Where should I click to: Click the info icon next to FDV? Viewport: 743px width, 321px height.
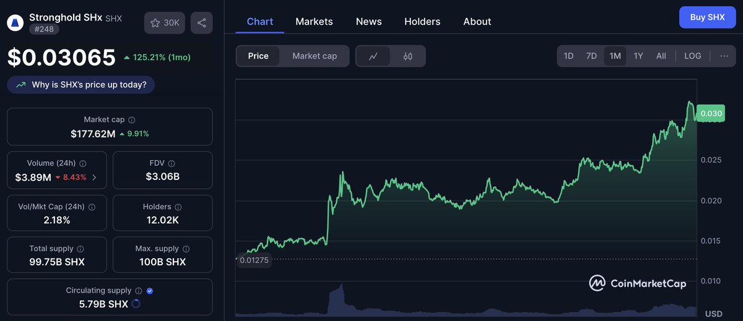172,163
